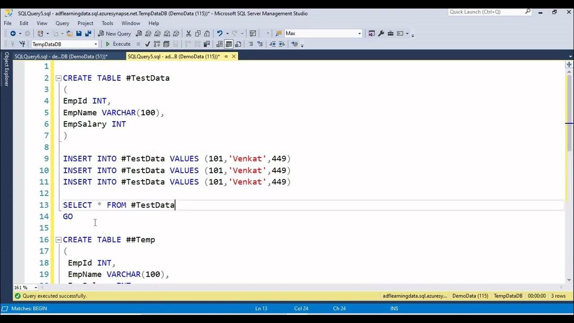Open the Project menu
Screen dimensions: 574x323
pos(85,23)
